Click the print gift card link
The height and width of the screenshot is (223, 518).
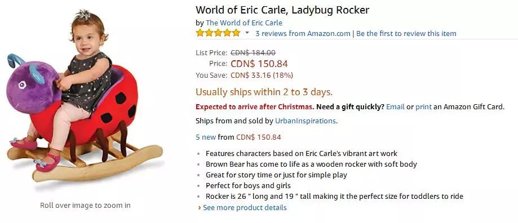(423, 107)
